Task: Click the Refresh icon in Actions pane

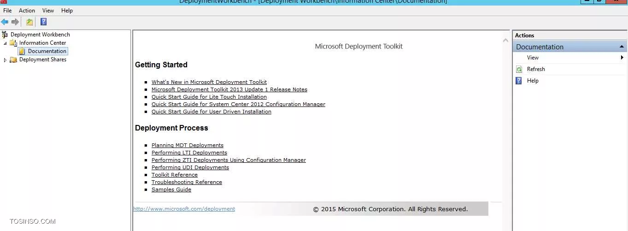Action: click(x=519, y=69)
